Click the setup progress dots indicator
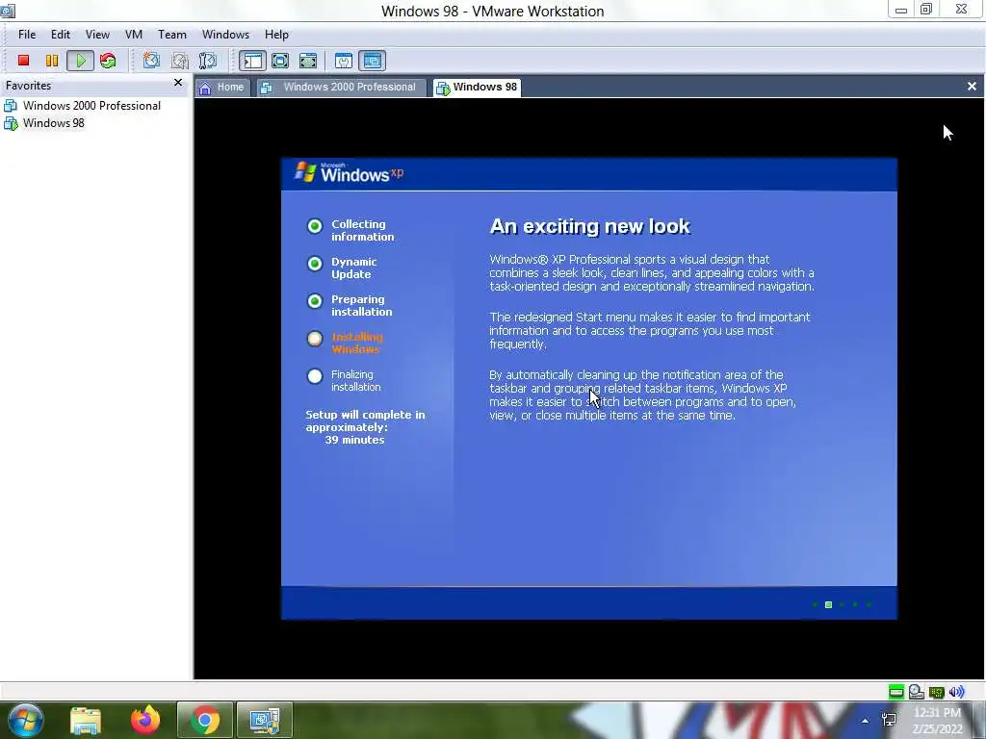 842,604
